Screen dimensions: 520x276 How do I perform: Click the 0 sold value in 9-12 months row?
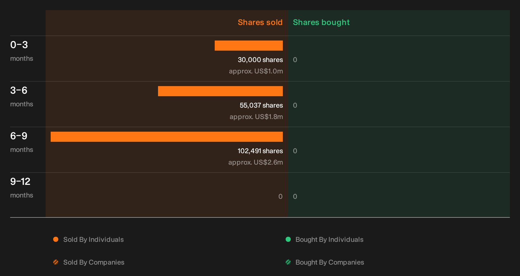click(280, 197)
